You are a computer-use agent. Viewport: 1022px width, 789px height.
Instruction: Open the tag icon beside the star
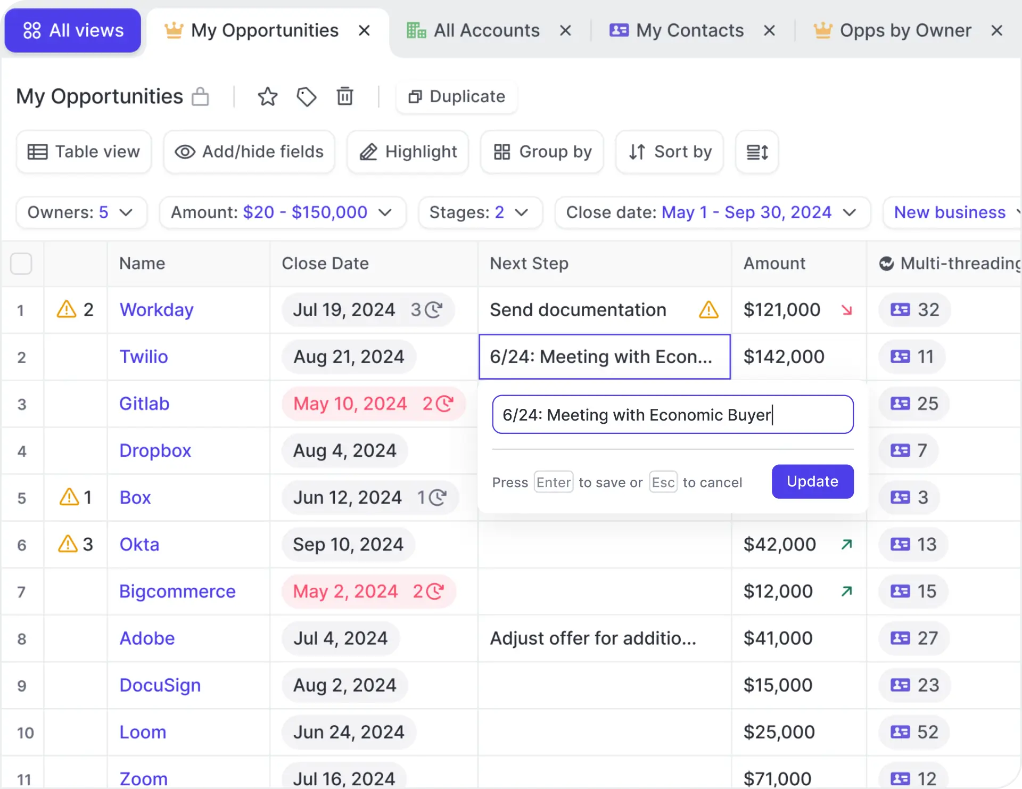[x=306, y=97]
